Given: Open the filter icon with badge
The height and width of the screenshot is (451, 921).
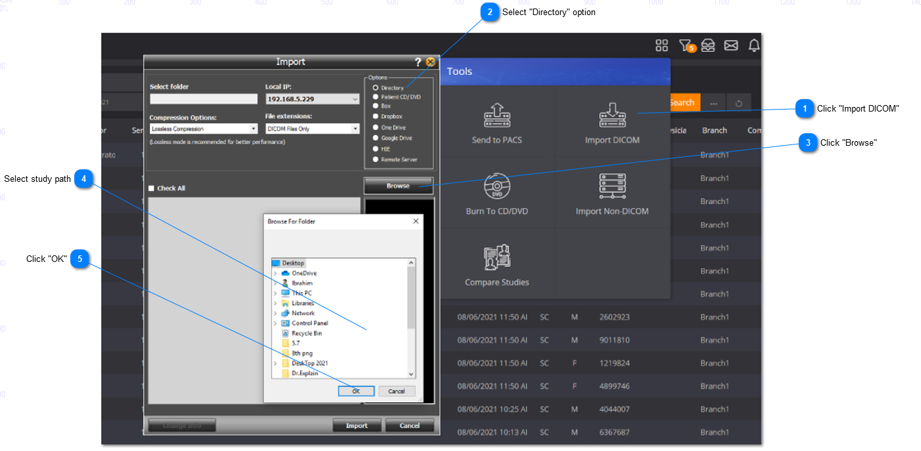Looking at the screenshot, I should pyautogui.click(x=686, y=45).
